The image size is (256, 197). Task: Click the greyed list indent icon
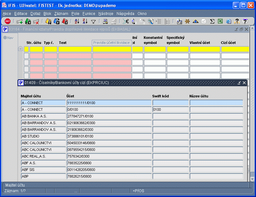[x=158, y=21]
